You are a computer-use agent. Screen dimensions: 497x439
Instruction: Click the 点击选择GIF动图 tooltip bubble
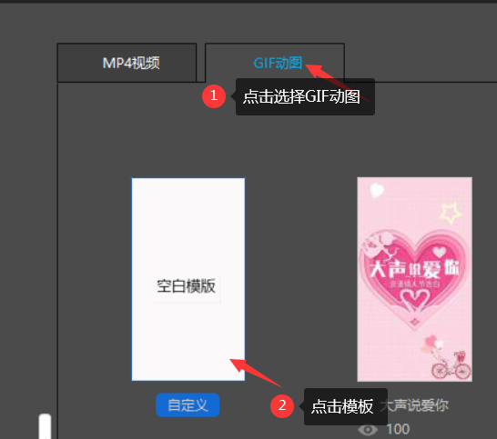305,96
